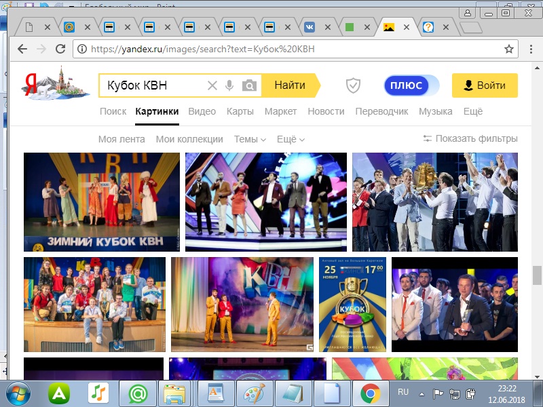Screen dimensions: 543x407
Task: Expand the Ещё dropdown under filters row
Action: click(291, 139)
